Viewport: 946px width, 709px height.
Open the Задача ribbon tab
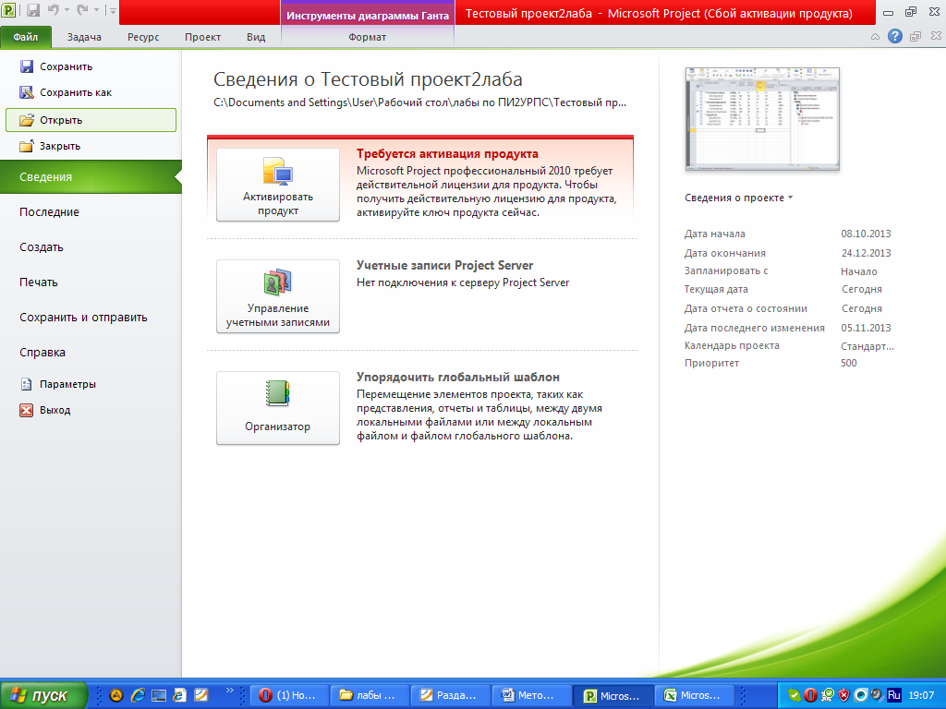click(x=84, y=37)
